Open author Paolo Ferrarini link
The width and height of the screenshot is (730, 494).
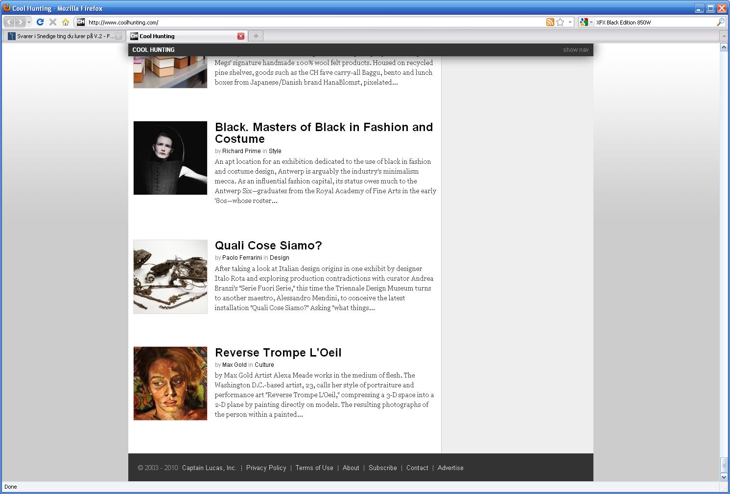pos(242,258)
